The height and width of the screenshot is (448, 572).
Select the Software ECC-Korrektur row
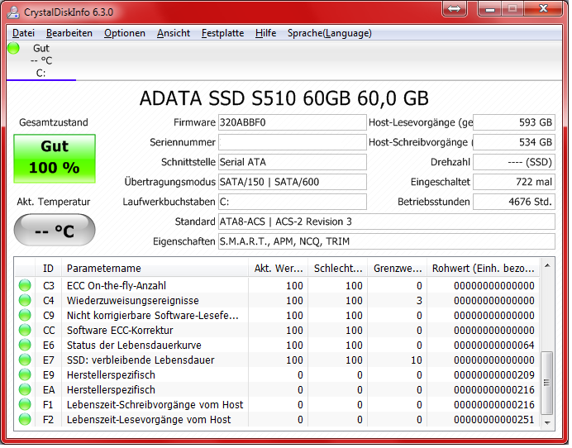(x=277, y=331)
